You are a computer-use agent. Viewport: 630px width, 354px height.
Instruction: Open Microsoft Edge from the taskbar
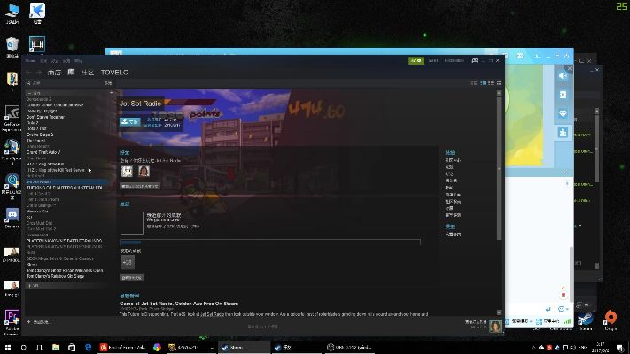88,347
